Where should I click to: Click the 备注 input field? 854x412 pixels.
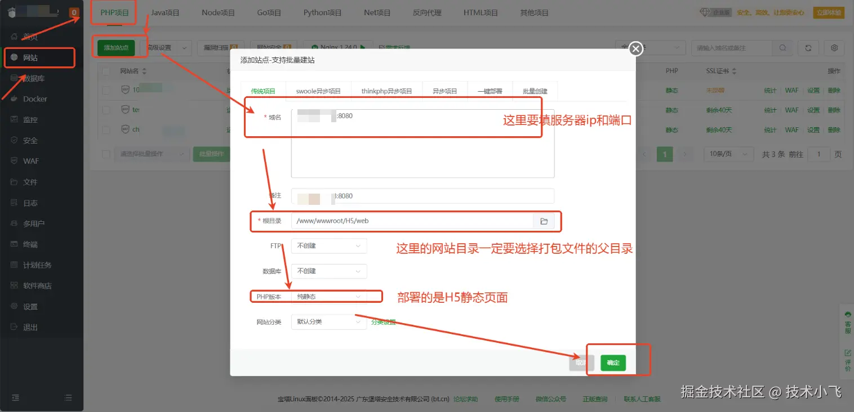point(422,196)
